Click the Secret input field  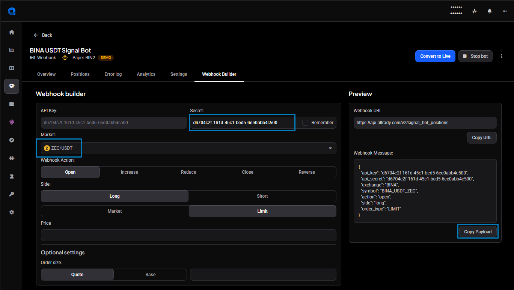click(242, 123)
